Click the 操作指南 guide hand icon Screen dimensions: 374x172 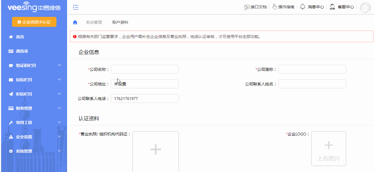[x=275, y=7]
